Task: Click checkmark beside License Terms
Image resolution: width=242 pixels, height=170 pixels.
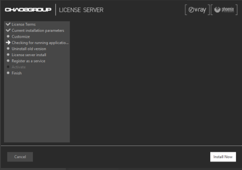Action: point(8,24)
